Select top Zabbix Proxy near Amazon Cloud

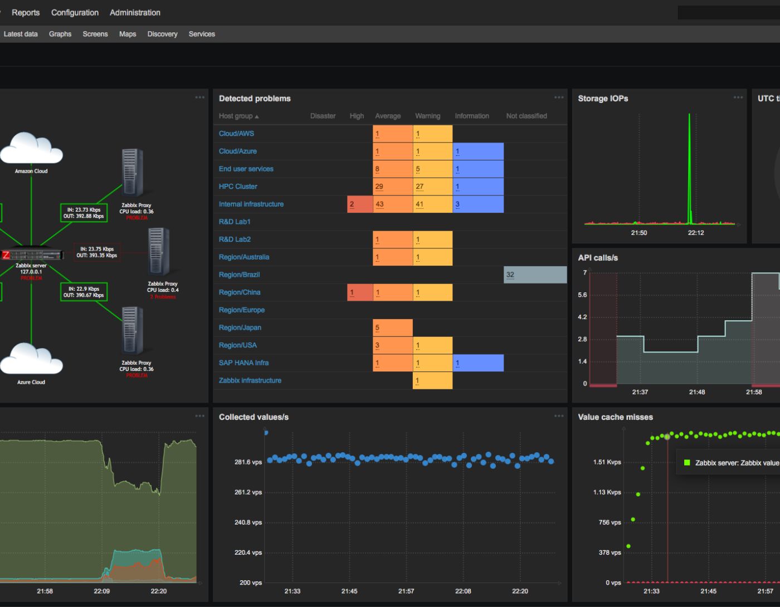click(132, 173)
